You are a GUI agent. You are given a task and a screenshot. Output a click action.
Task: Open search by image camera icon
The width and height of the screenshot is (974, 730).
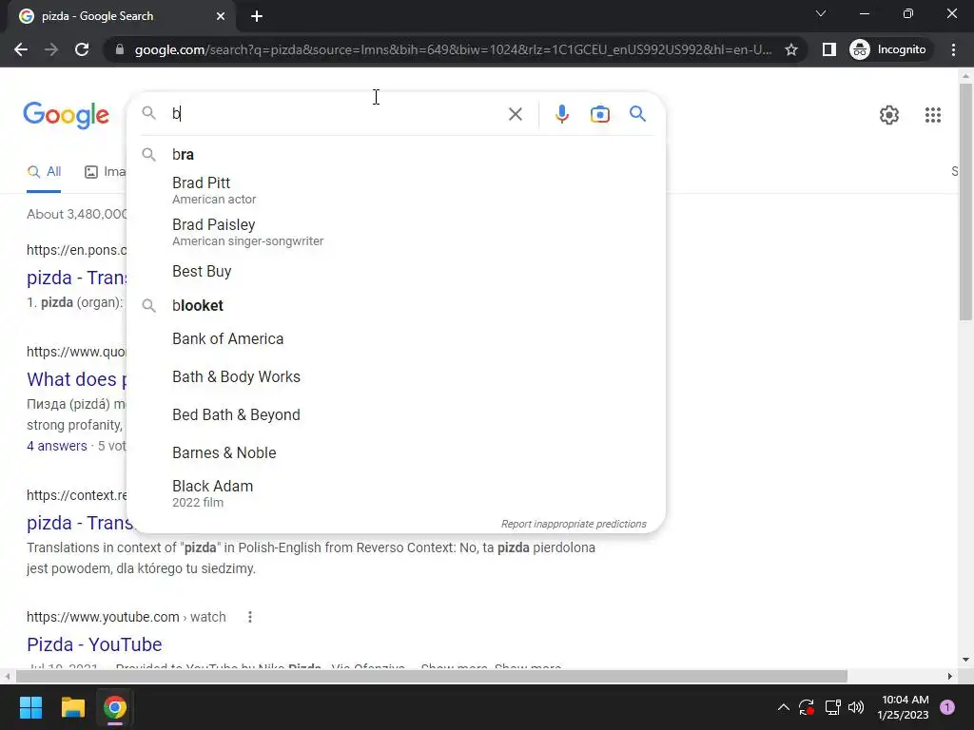coord(599,114)
